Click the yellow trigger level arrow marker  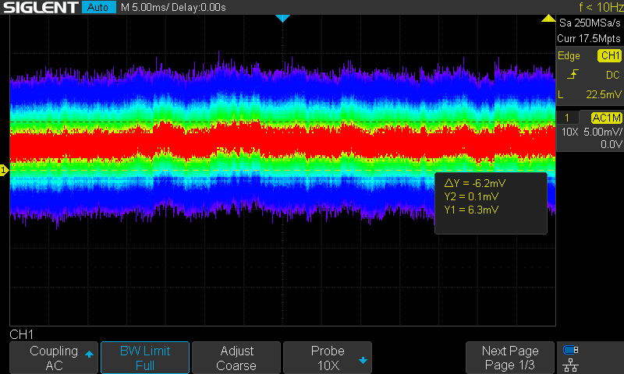coord(548,18)
